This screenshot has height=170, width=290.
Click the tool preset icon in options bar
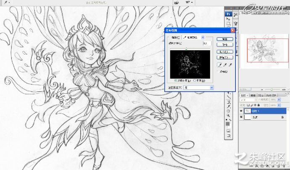pyautogui.click(x=5, y=3)
